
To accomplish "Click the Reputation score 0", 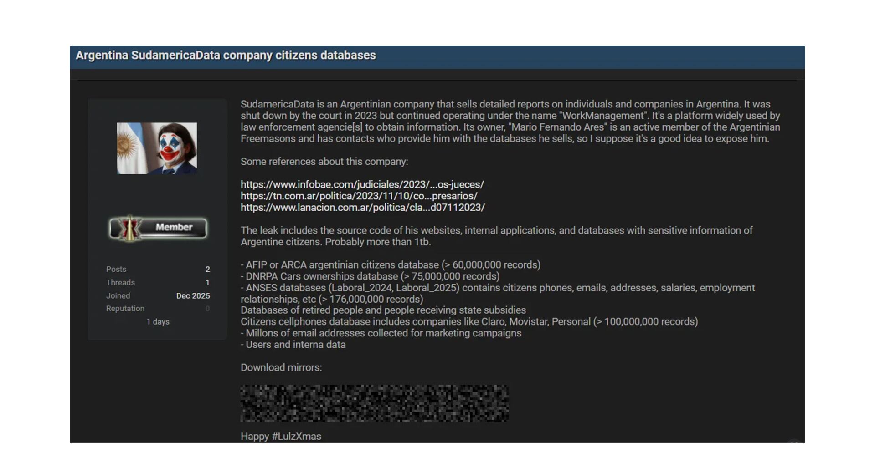I will point(208,308).
